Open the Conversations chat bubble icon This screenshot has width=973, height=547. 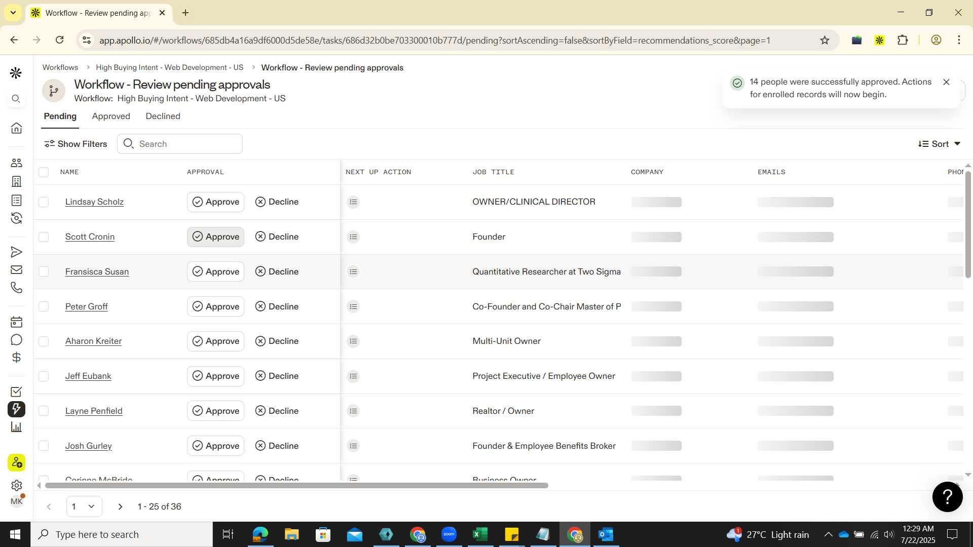pos(16,340)
